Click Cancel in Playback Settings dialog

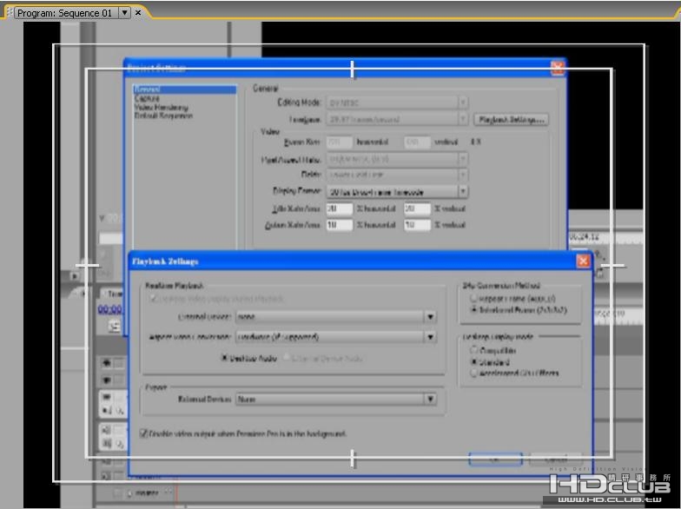pyautogui.click(x=556, y=459)
